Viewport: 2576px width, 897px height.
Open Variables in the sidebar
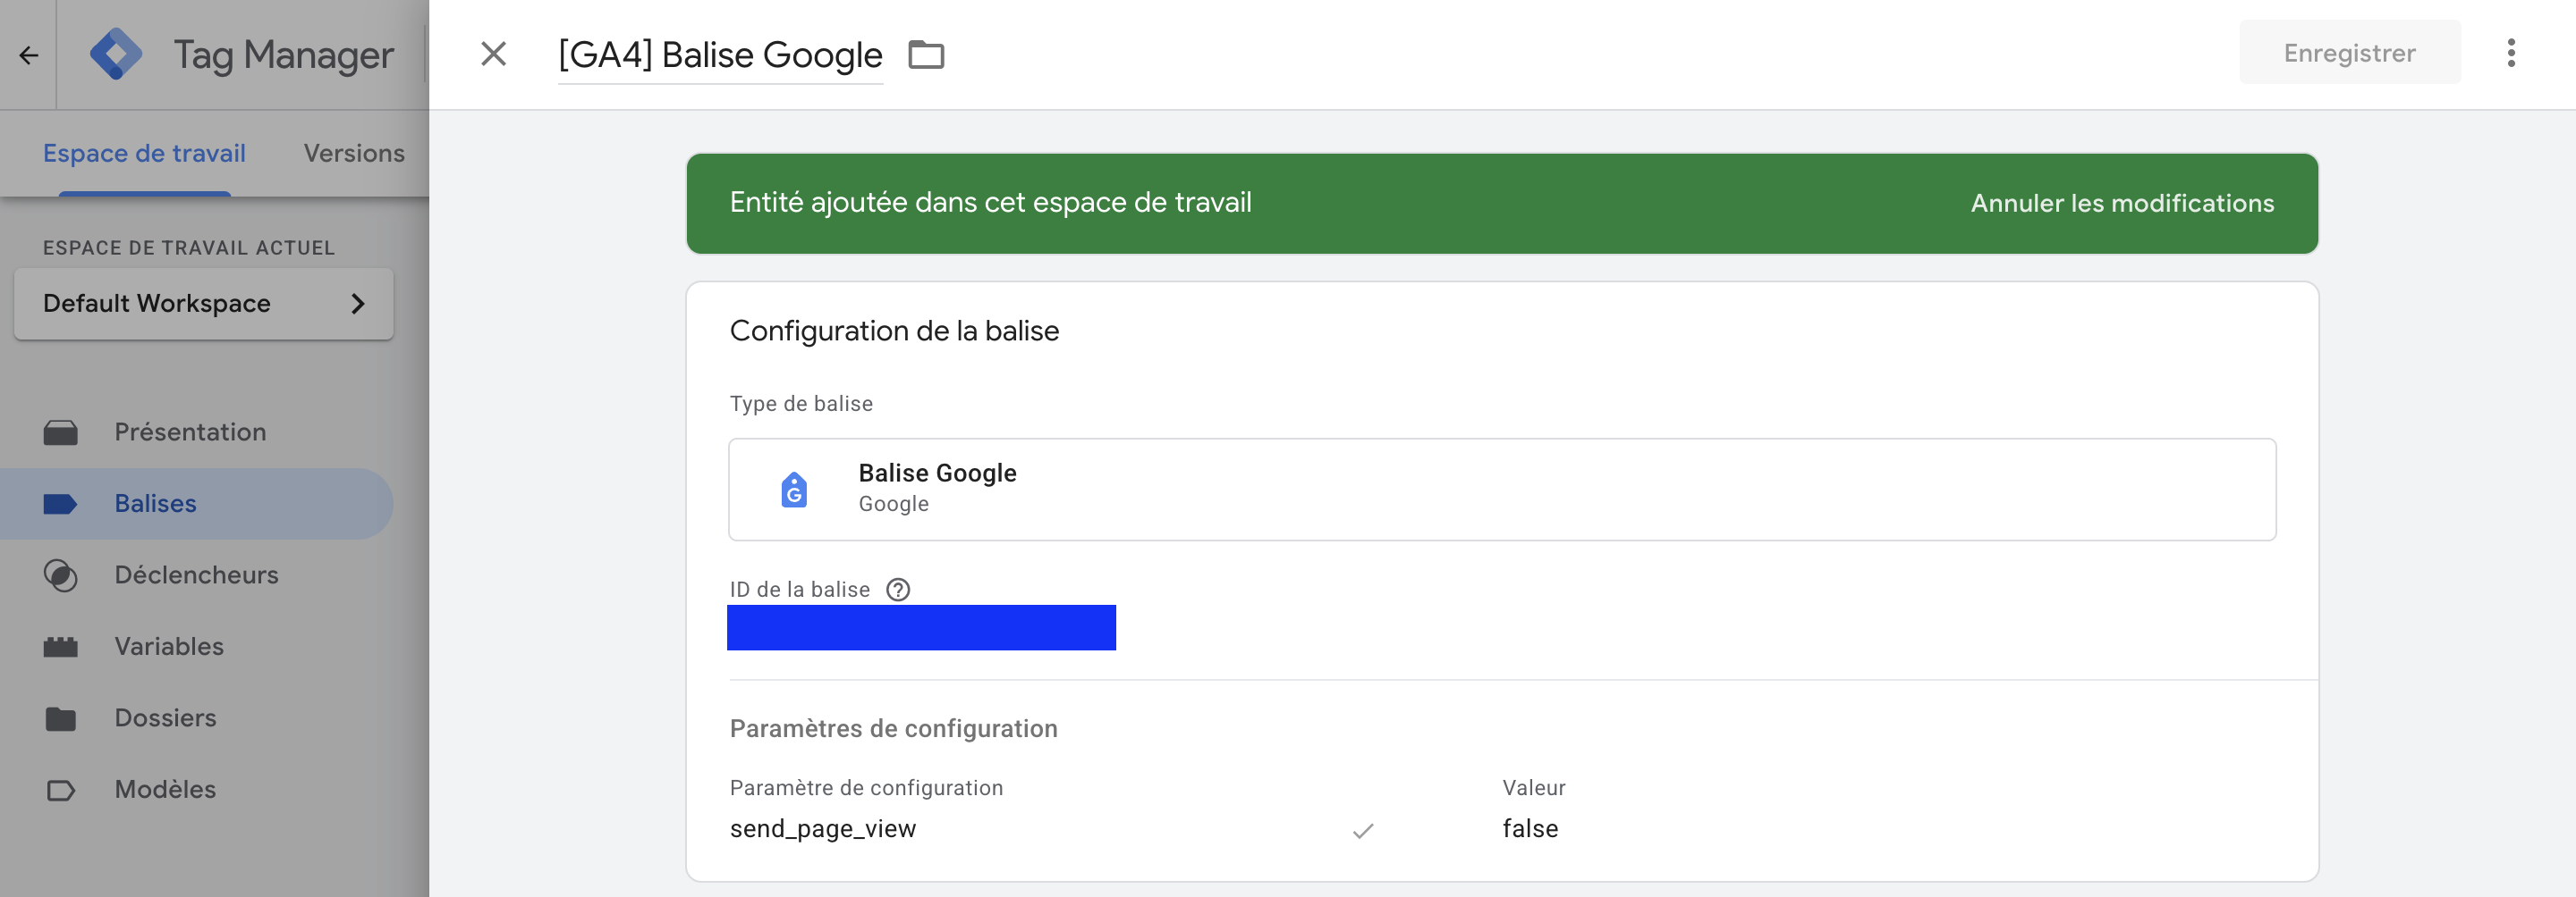(169, 646)
